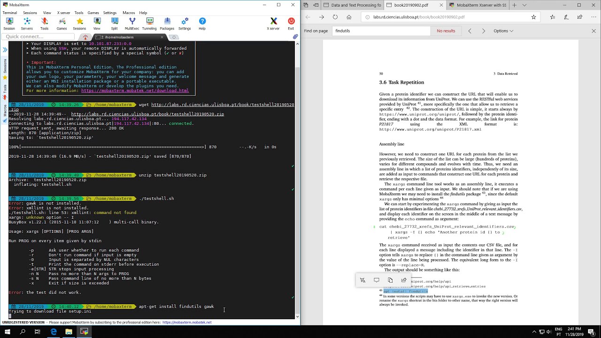Viewport: 601px width, 338px height.
Task: Select the Split toolbar icon
Action: coord(114,24)
